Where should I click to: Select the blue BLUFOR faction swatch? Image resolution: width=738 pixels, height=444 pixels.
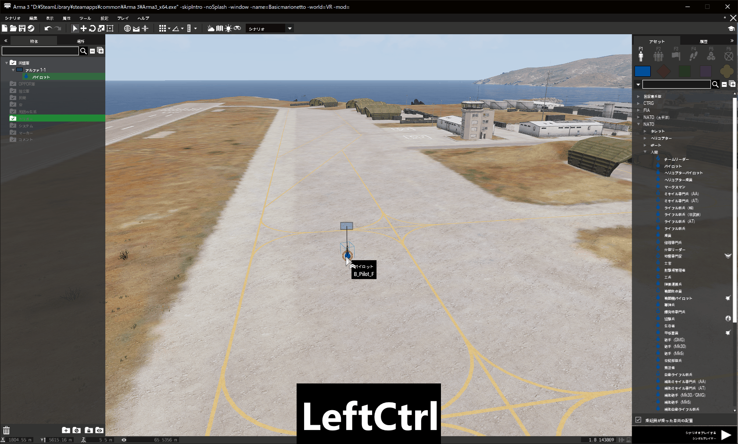coord(643,71)
